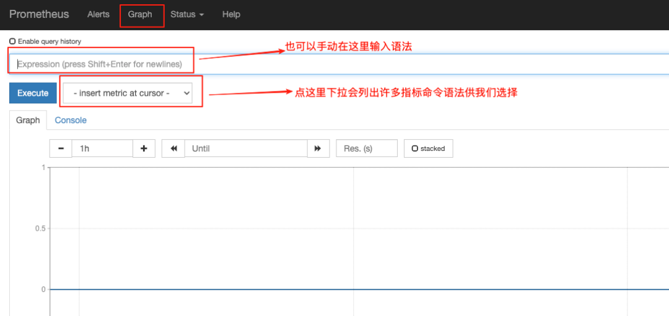
Task: Decrease the time range with minus icon
Action: pos(61,148)
